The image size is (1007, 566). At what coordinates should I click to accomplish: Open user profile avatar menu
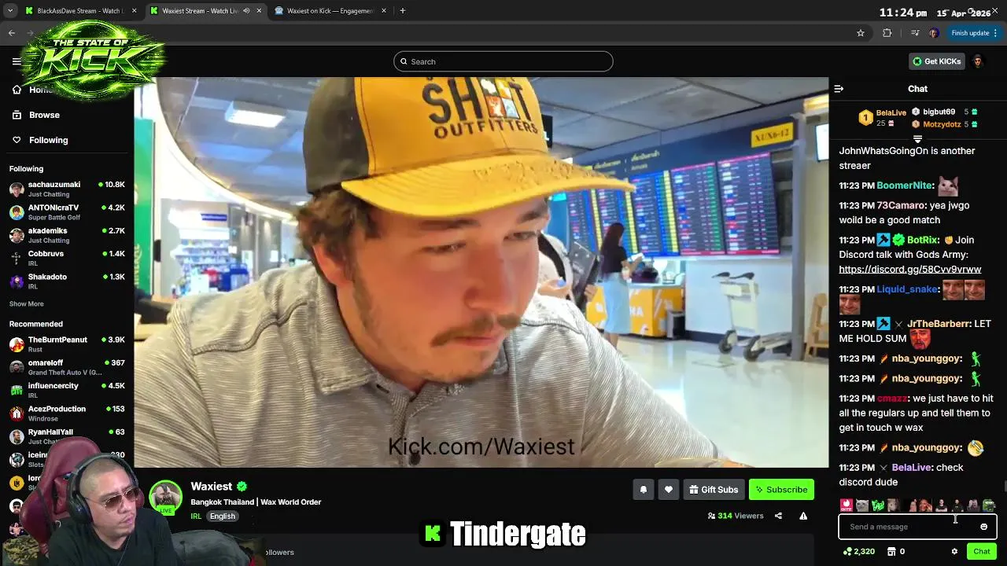click(x=978, y=61)
